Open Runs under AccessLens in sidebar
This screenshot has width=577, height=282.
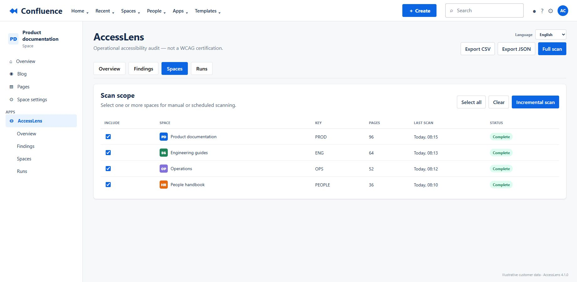click(22, 171)
